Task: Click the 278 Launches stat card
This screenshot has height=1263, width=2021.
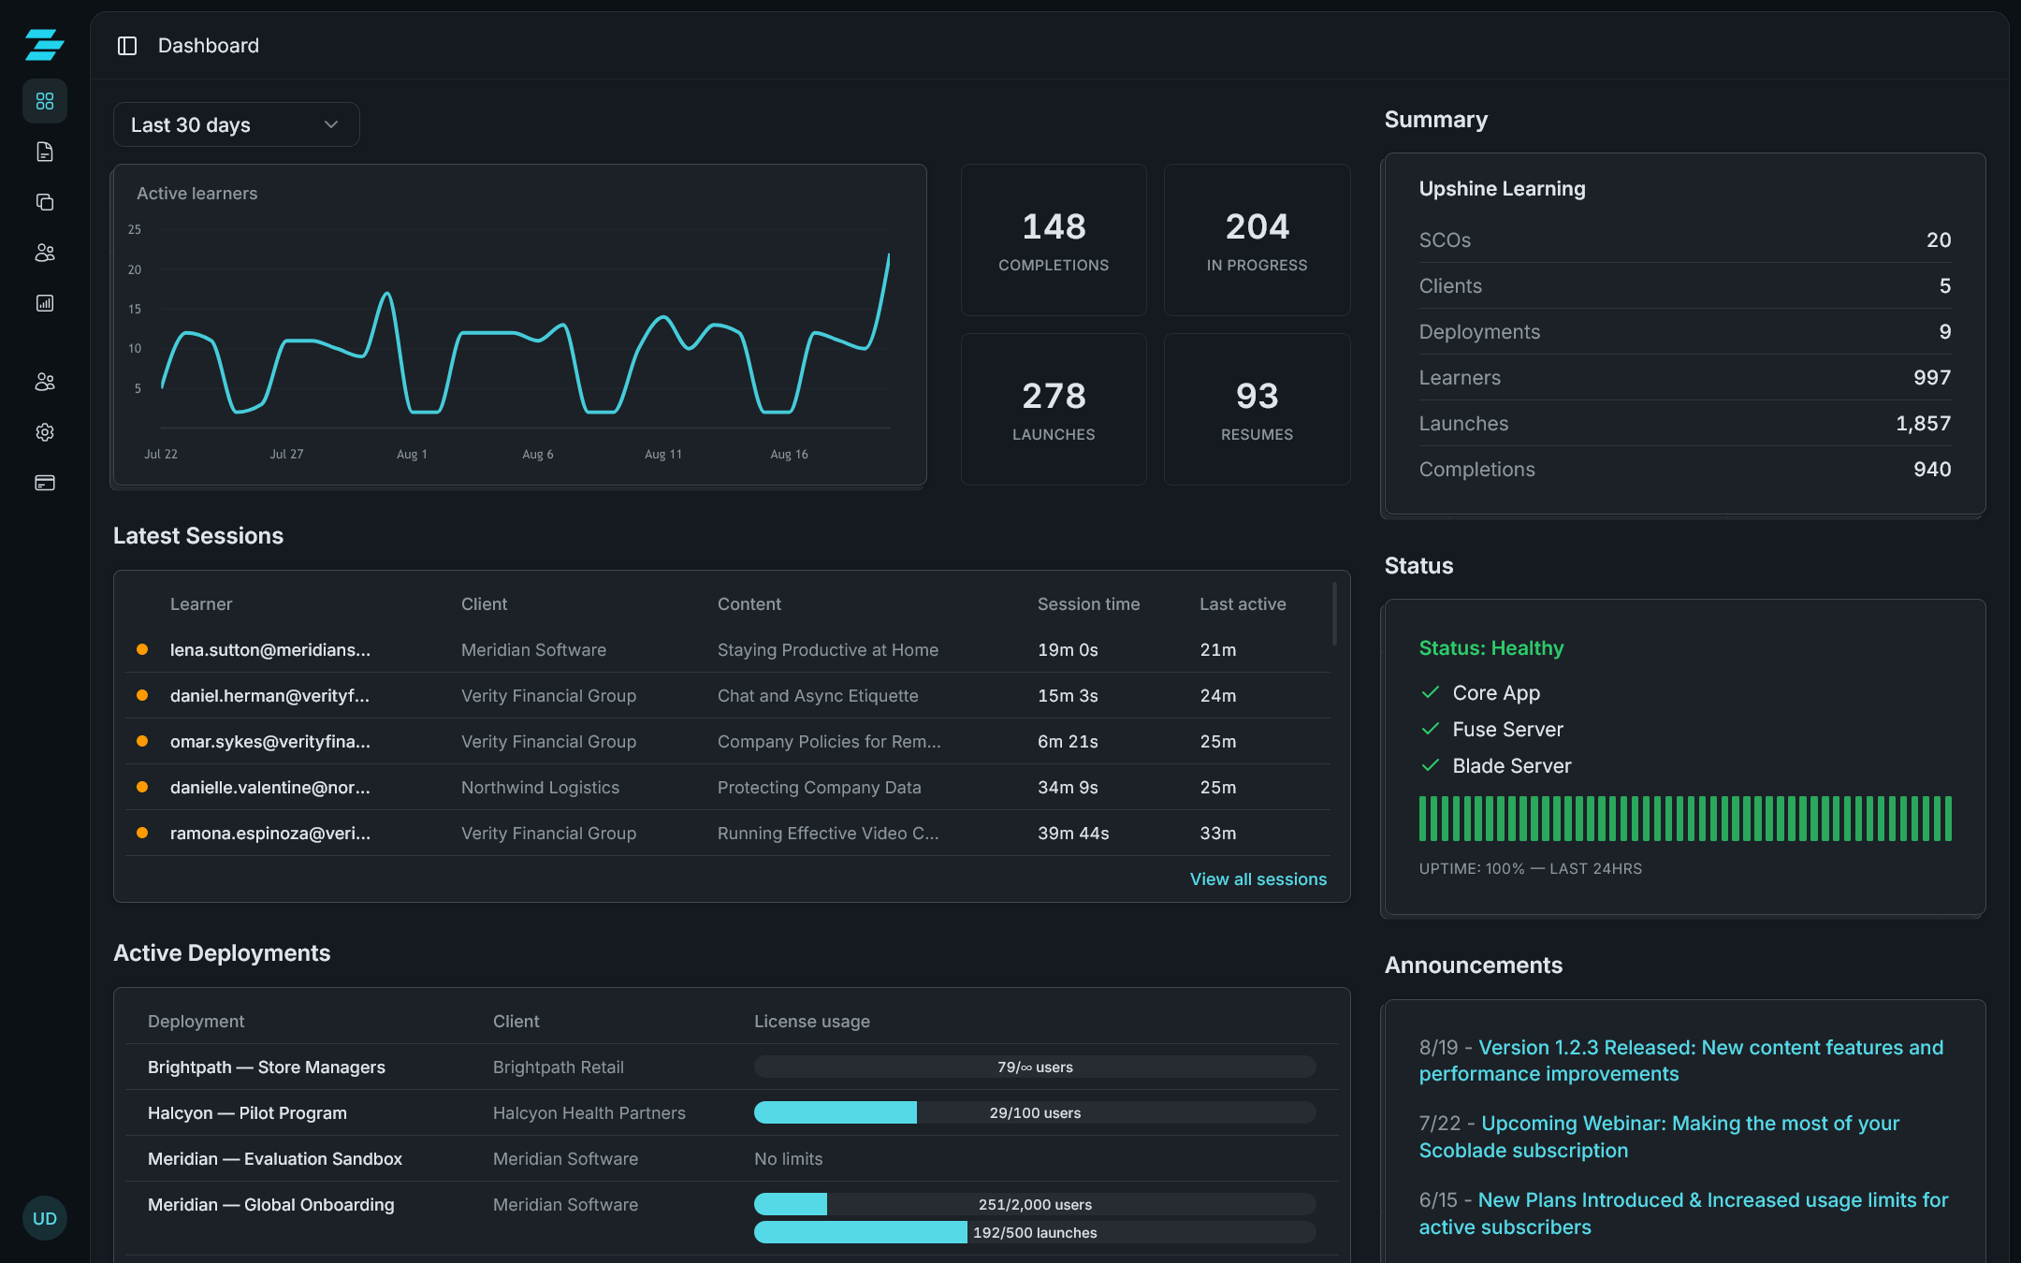Action: (1054, 409)
